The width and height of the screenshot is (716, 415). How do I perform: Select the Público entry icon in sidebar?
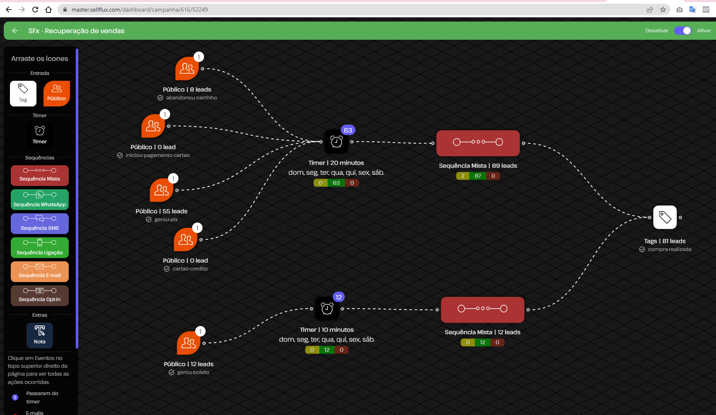[x=56, y=93]
